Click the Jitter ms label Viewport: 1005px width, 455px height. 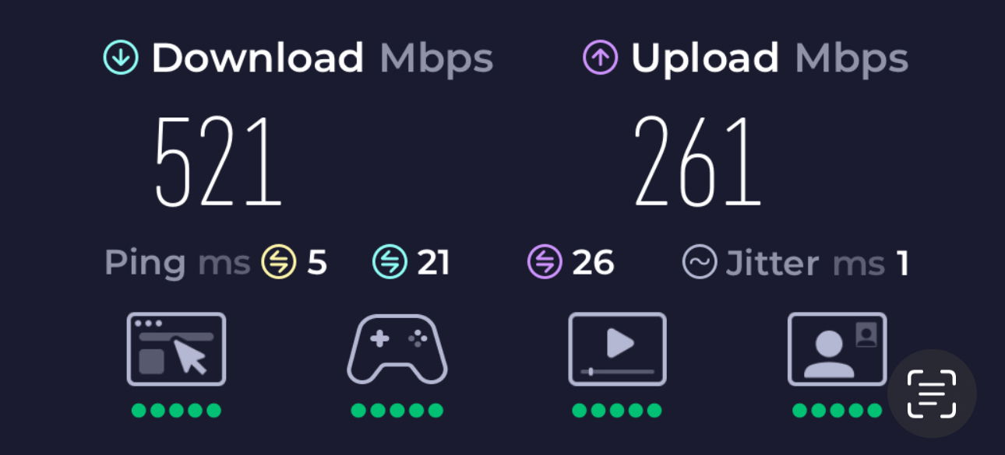pyautogui.click(x=806, y=263)
